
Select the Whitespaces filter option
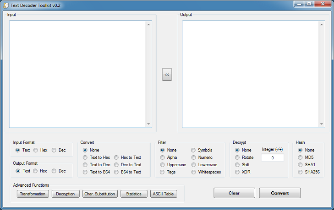tap(194, 172)
